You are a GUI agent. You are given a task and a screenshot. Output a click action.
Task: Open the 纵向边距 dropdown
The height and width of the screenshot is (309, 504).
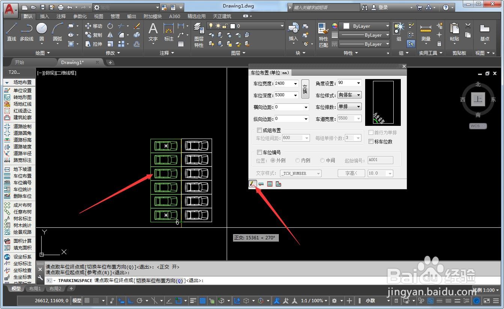pos(306,119)
